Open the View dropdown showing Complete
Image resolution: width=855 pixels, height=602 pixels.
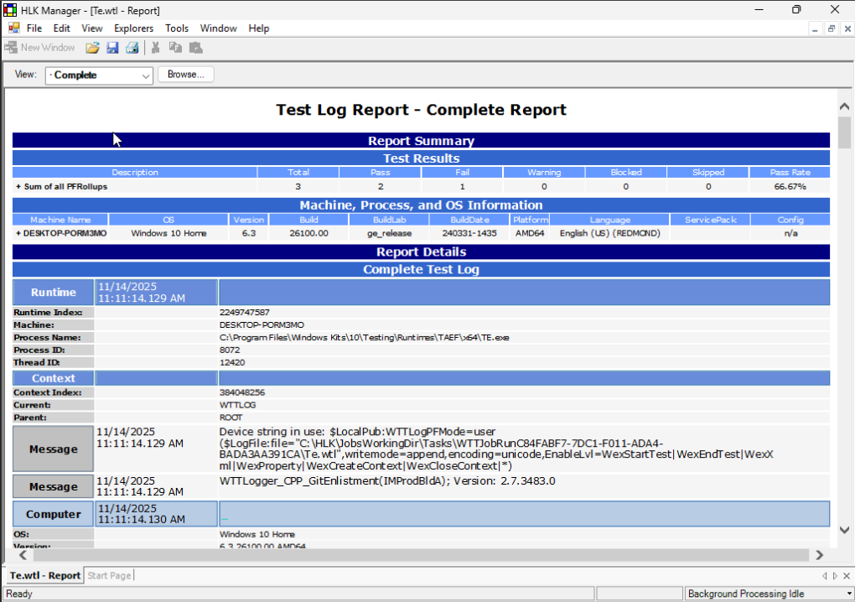pos(148,75)
